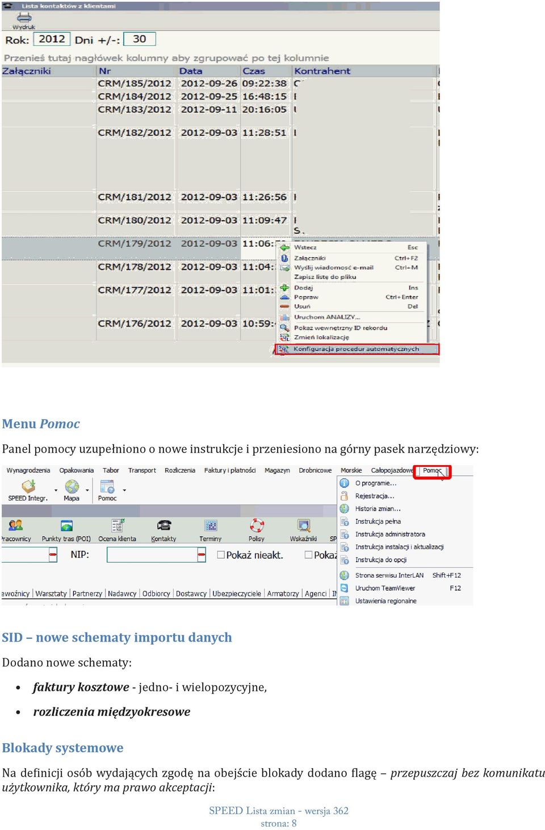Image resolution: width=545 pixels, height=830 pixels.
Task: Sort by the Kontrahent column header
Action: (364, 71)
